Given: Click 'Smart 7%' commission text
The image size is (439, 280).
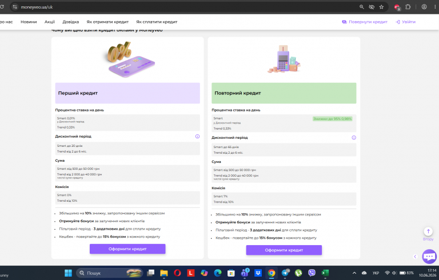Looking at the screenshot, I should [220, 196].
